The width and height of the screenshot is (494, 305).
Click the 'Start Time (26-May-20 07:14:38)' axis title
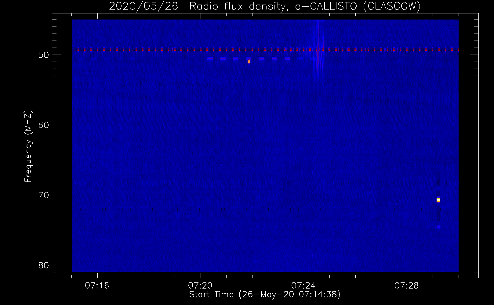tap(265, 295)
